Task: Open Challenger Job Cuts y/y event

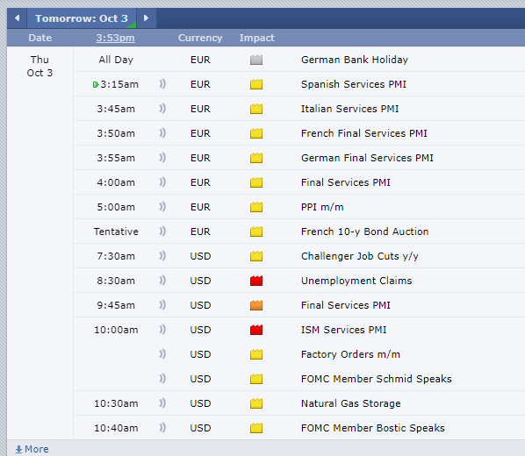Action: (x=360, y=256)
